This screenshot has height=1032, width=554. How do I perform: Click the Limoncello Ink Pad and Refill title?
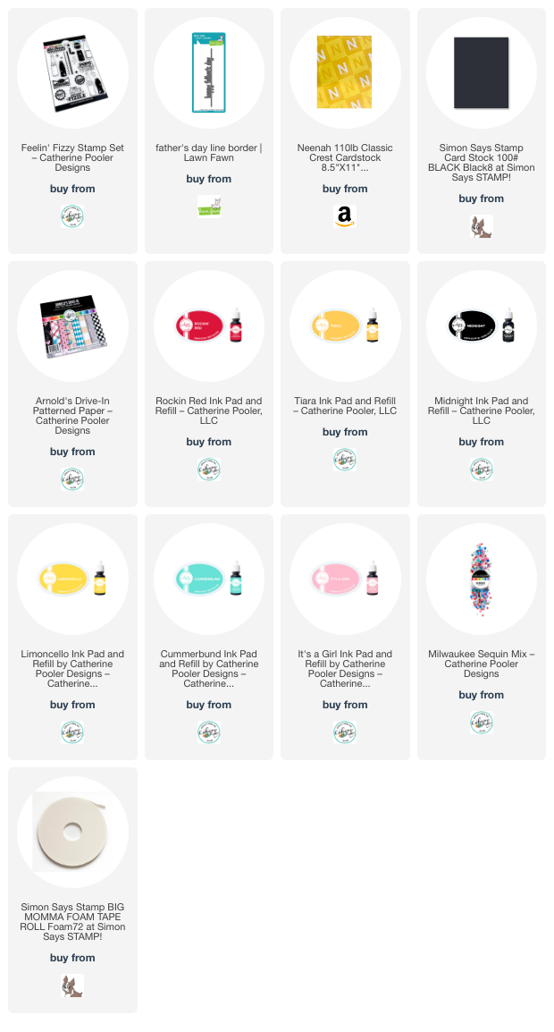(x=72, y=669)
